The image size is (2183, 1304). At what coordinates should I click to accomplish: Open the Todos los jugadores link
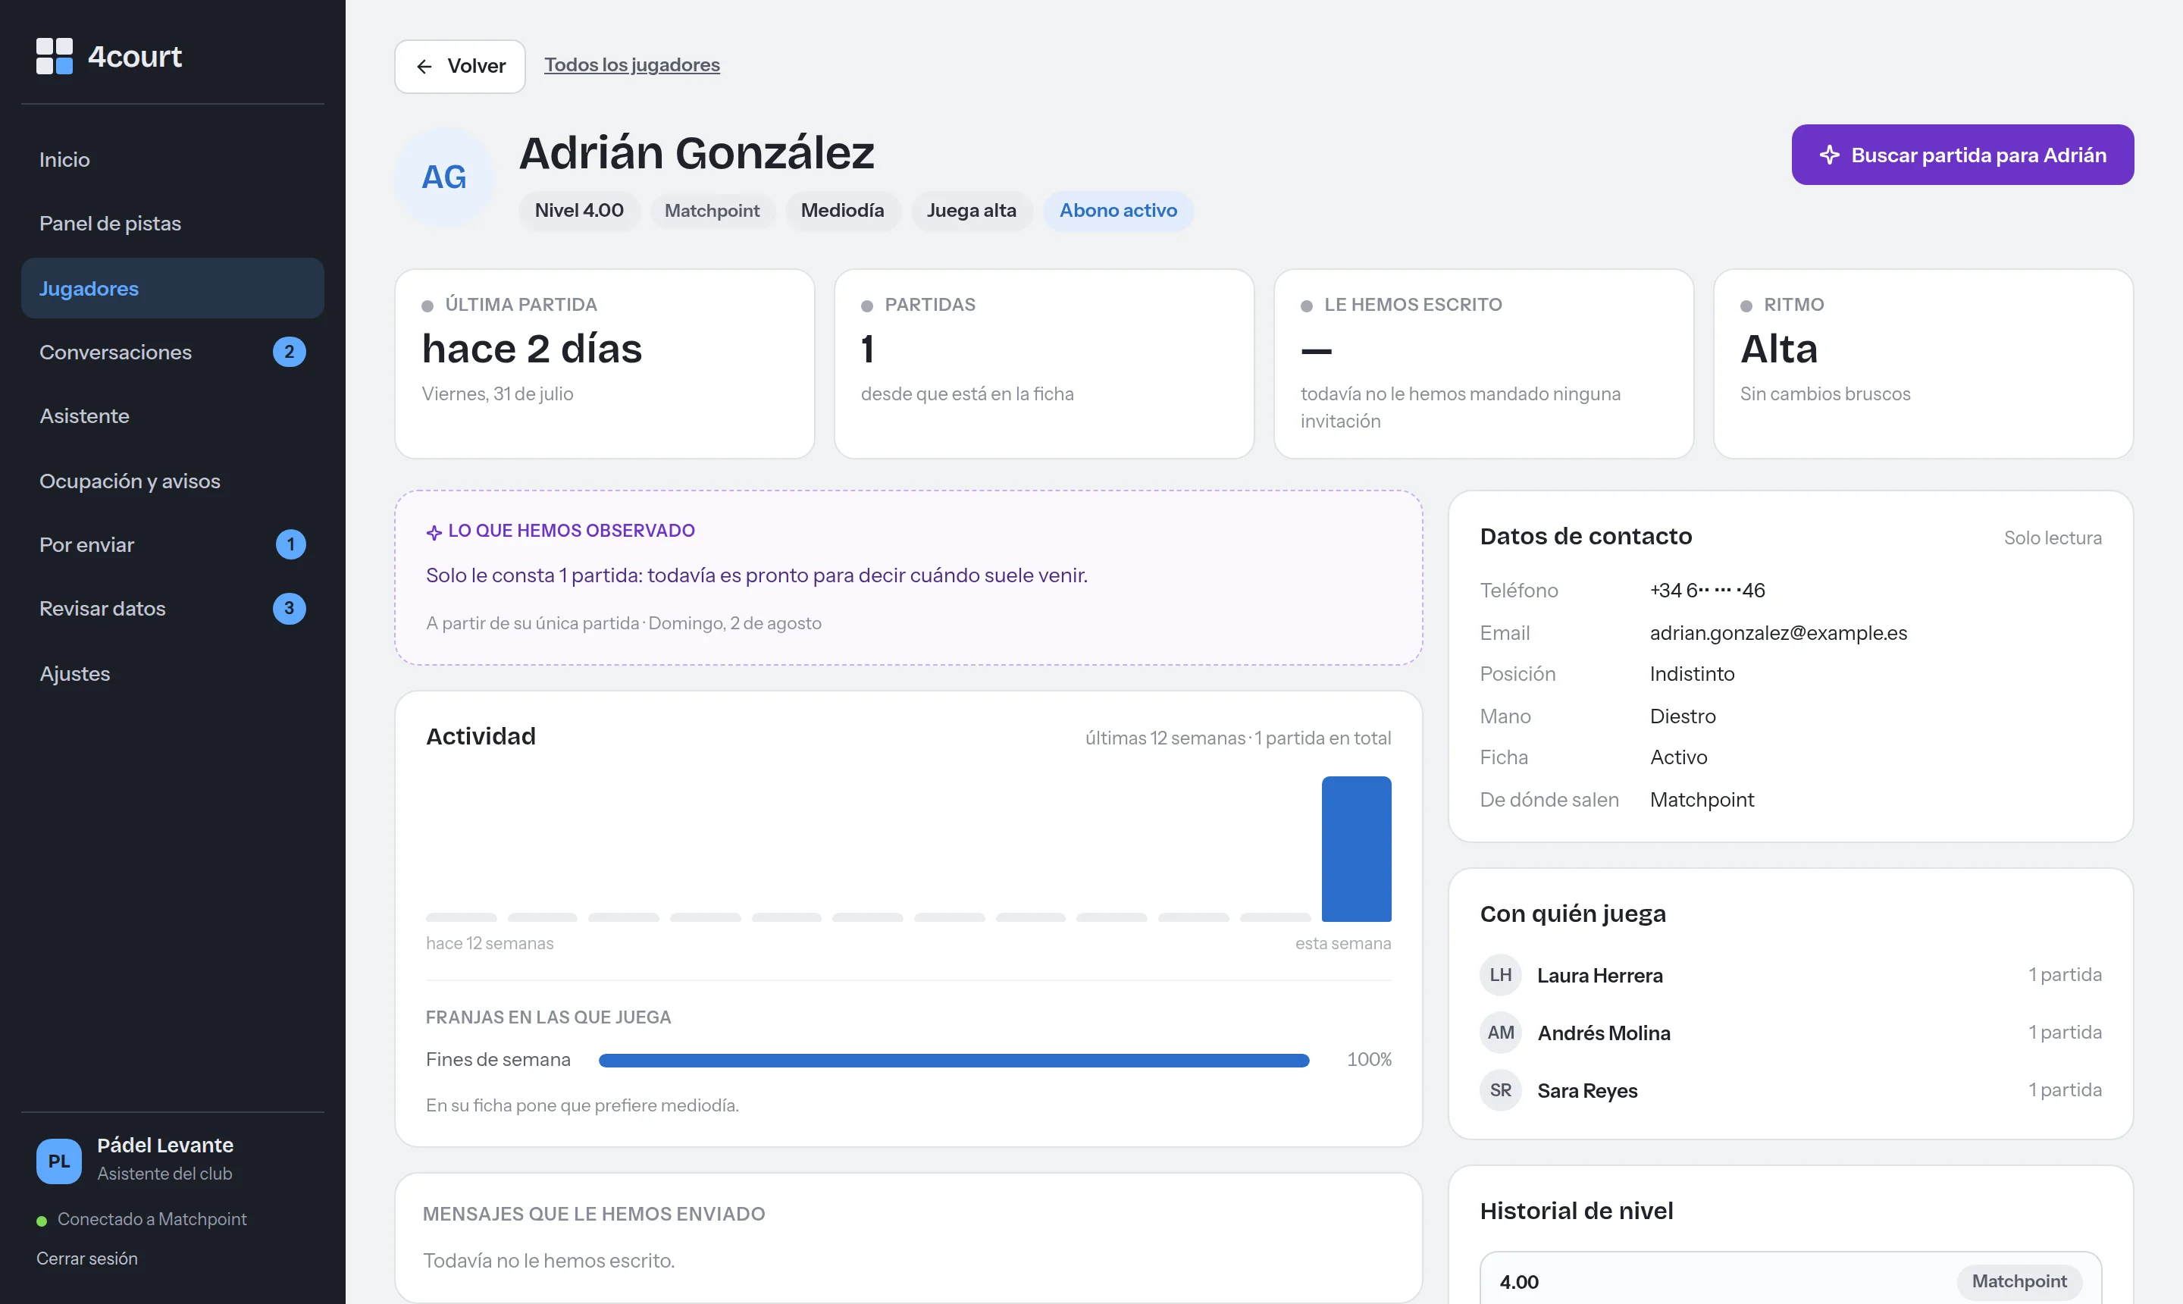[x=631, y=65]
